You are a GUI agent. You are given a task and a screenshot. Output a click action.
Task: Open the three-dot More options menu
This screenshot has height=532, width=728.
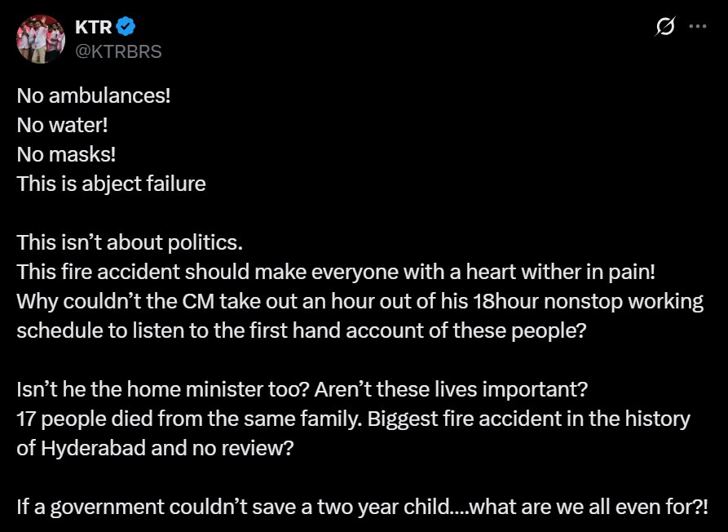coord(698,26)
